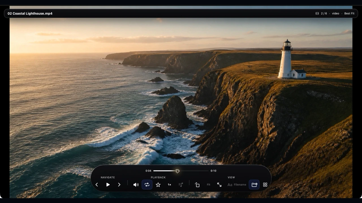Click the 02 Coastal Lighthouse.mp4 title

tap(30, 14)
